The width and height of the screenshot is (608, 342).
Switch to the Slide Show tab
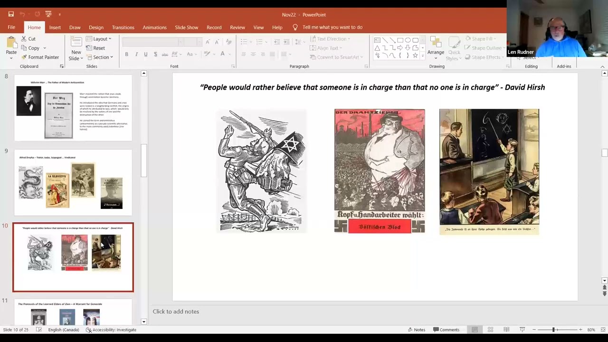(186, 27)
